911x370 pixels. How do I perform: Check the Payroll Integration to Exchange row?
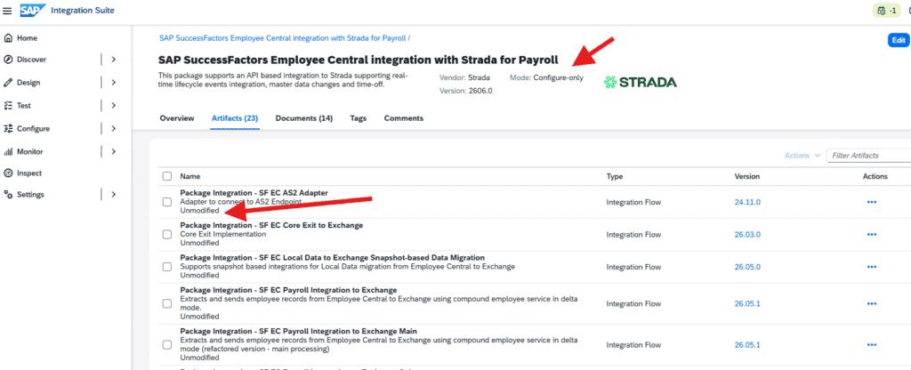[167, 303]
